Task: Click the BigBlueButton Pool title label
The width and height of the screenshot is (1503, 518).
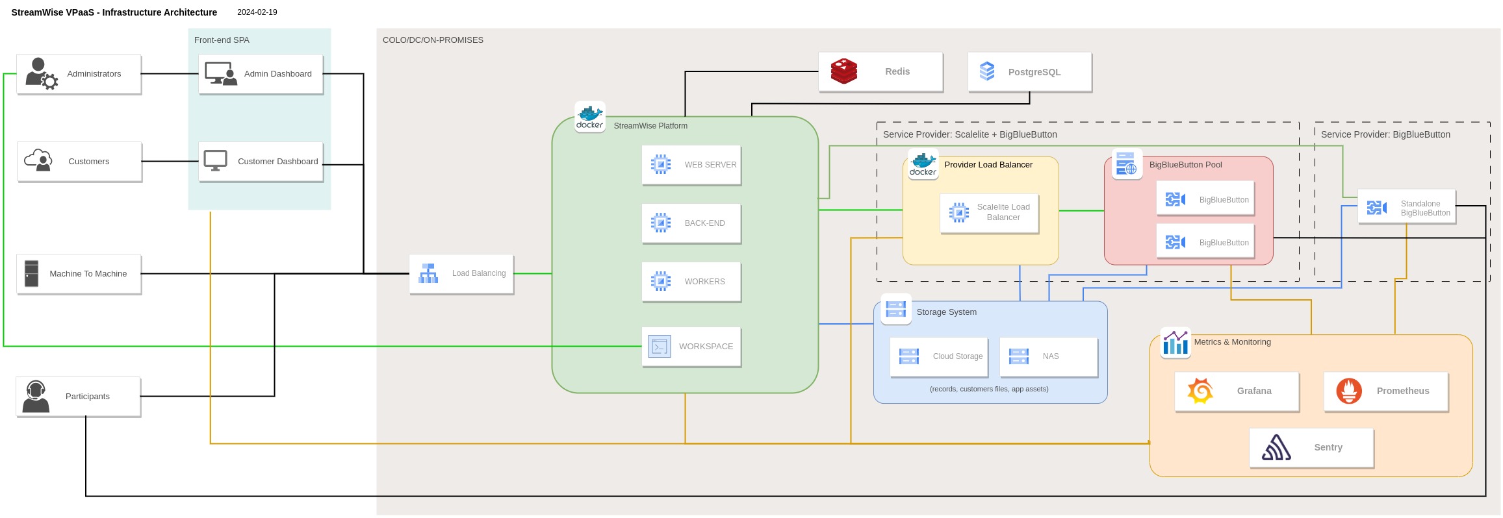Action: coord(1185,165)
